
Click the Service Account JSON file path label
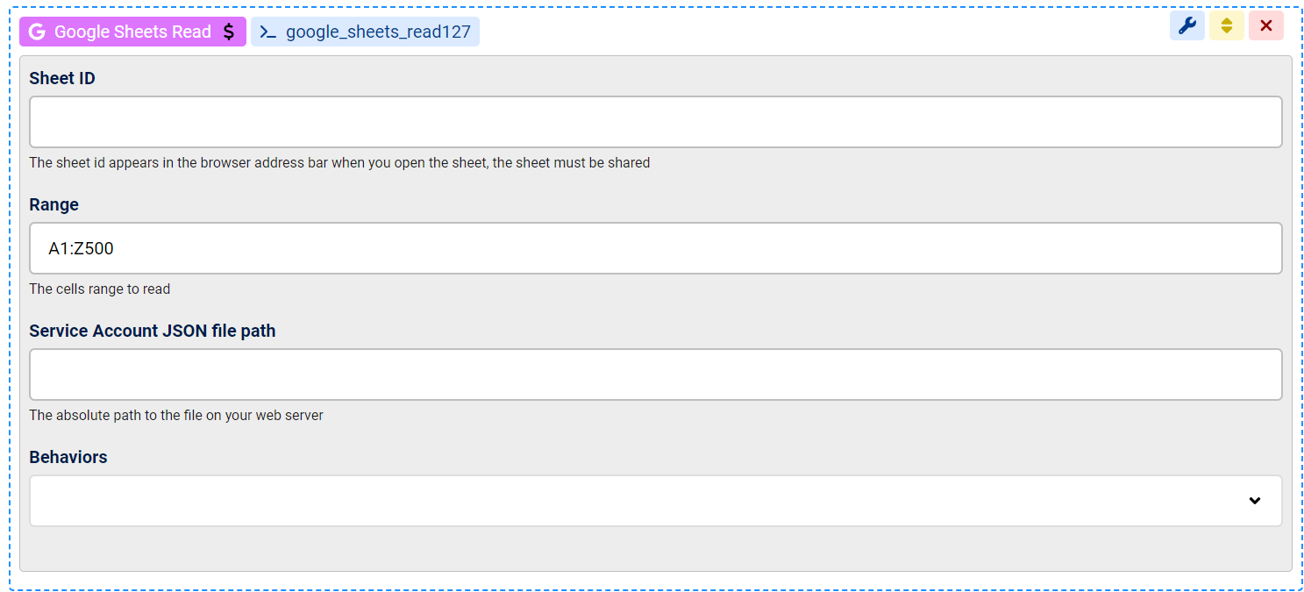click(153, 331)
